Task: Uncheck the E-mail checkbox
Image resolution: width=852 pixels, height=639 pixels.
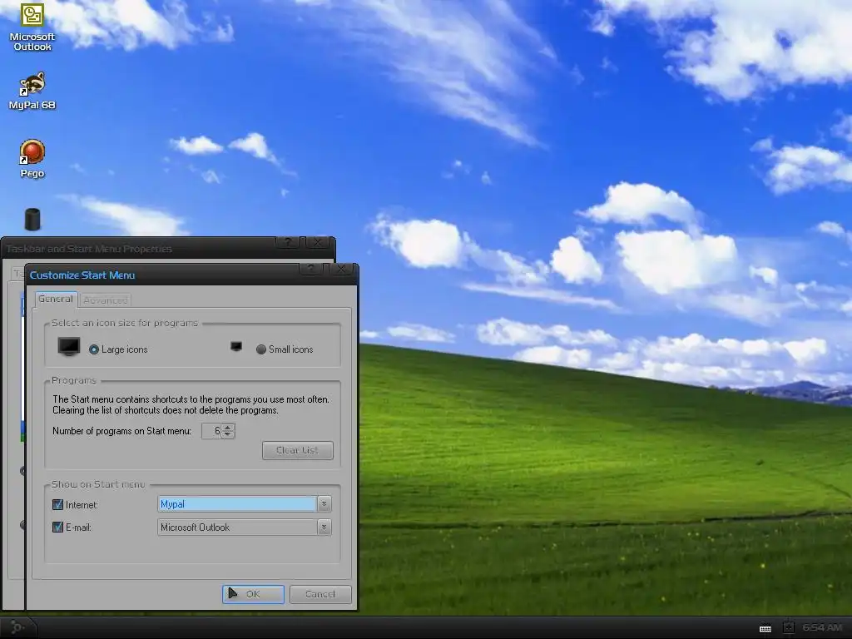Action: click(57, 527)
